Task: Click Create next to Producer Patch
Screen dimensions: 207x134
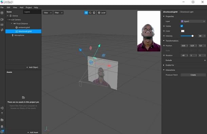Action: pyautogui.click(x=193, y=75)
